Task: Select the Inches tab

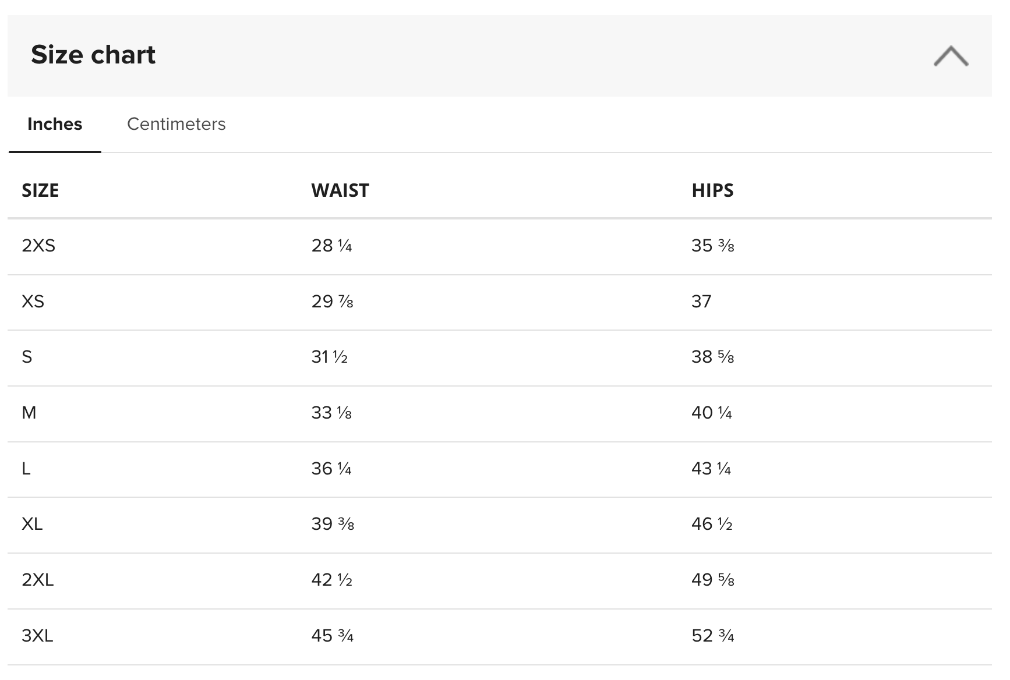Action: [x=55, y=124]
